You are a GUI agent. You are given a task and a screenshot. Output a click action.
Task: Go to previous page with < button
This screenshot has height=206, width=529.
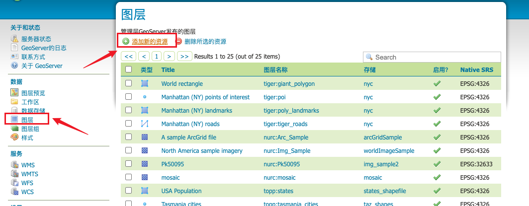[x=144, y=56]
